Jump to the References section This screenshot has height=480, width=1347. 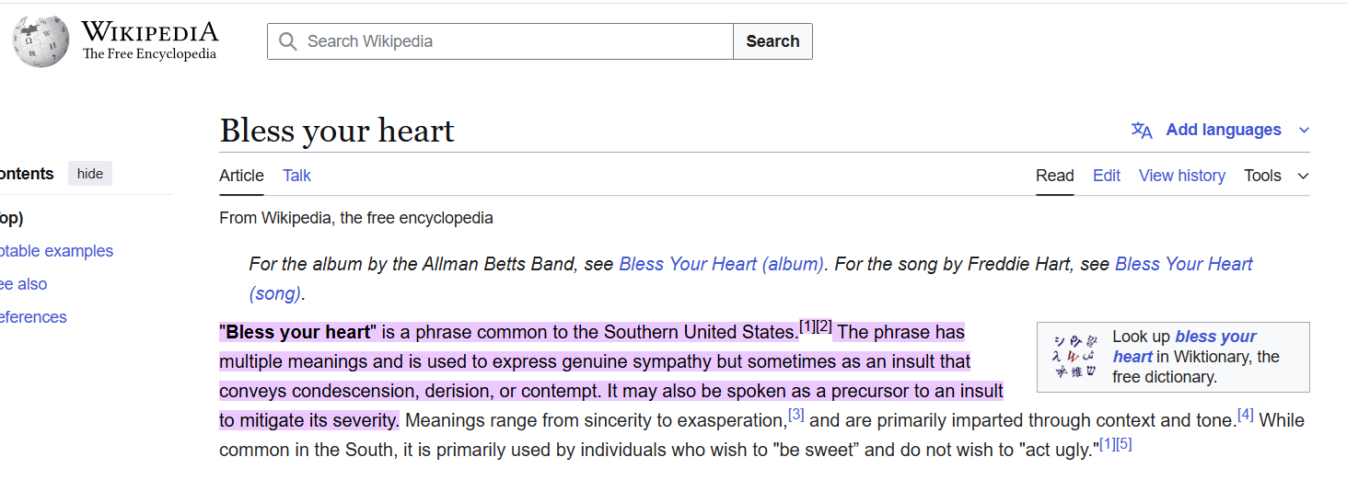pyautogui.click(x=34, y=317)
